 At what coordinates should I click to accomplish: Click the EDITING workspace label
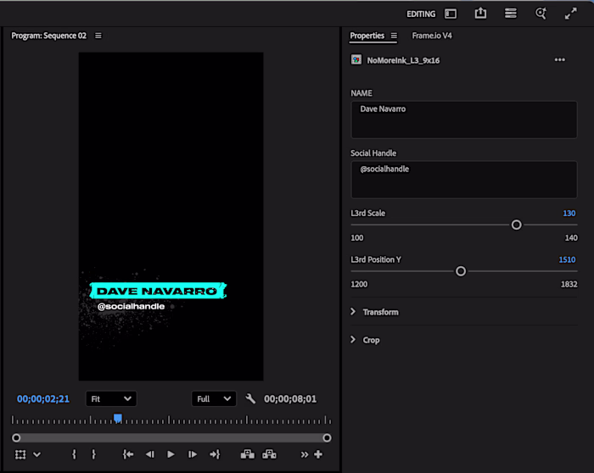tap(421, 14)
